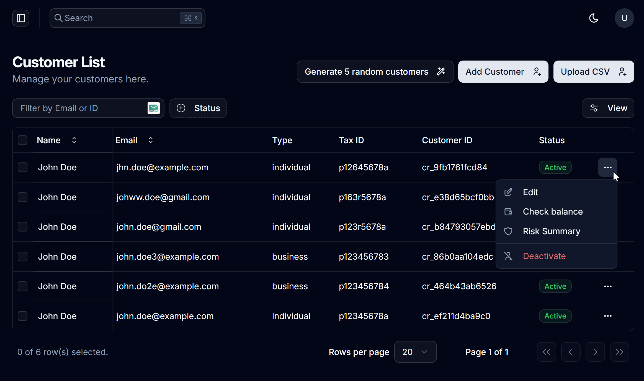Focus the Filter by Email or ID field
644x381 pixels.
[x=80, y=108]
